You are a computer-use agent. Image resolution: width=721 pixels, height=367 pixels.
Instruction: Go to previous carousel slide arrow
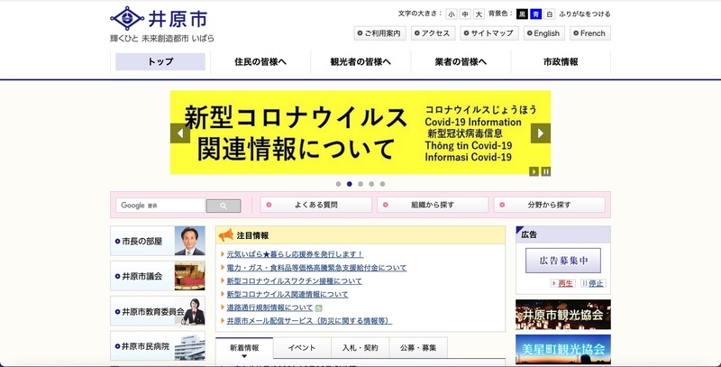click(179, 133)
